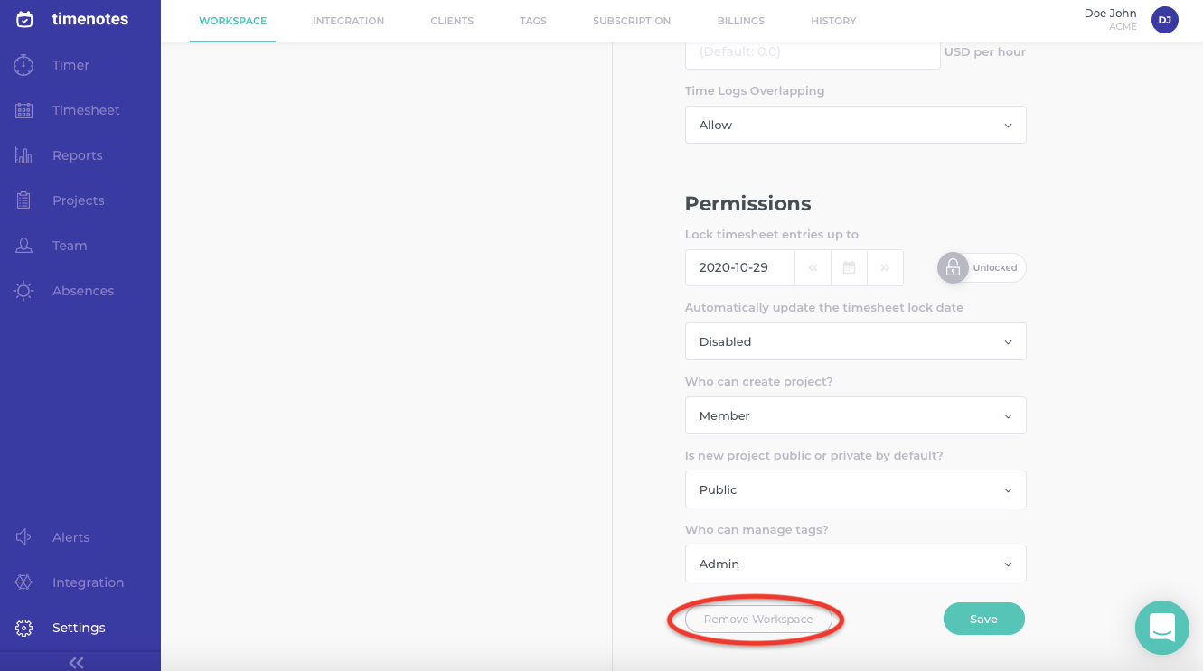This screenshot has height=671, width=1203.
Task: Open the lock date calendar picker
Action: (850, 268)
